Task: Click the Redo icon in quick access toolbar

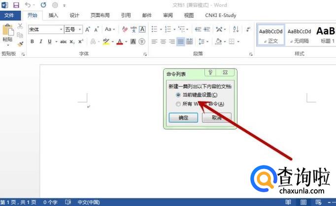Action: pyautogui.click(x=43, y=5)
